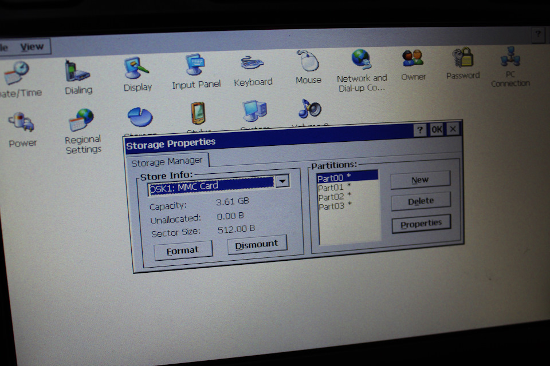The image size is (550, 366).
Task: Open the Mouse settings icon
Action: [x=308, y=60]
